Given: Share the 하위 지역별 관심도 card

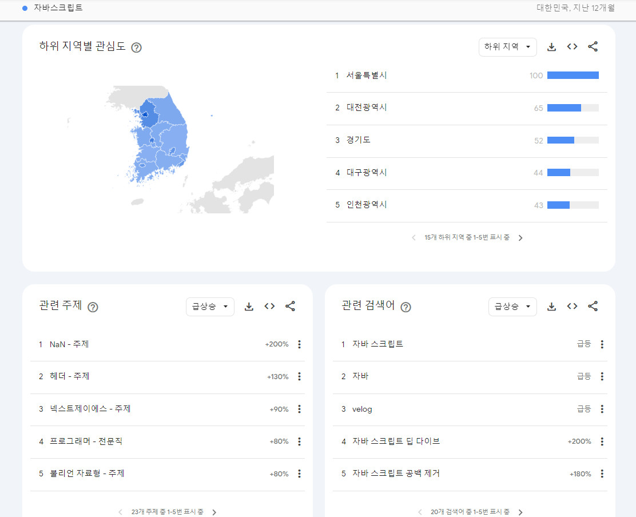Looking at the screenshot, I should 593,47.
